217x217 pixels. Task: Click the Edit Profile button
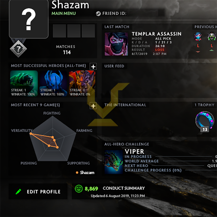[38, 192]
